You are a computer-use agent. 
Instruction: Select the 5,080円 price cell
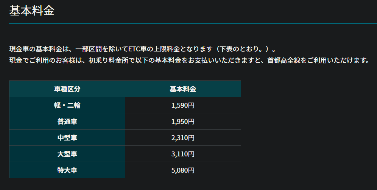[x=183, y=170]
